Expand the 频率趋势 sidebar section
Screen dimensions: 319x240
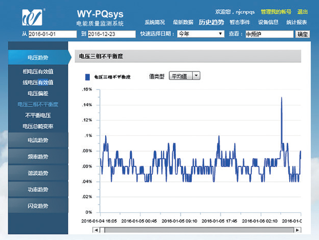[x=38, y=157]
